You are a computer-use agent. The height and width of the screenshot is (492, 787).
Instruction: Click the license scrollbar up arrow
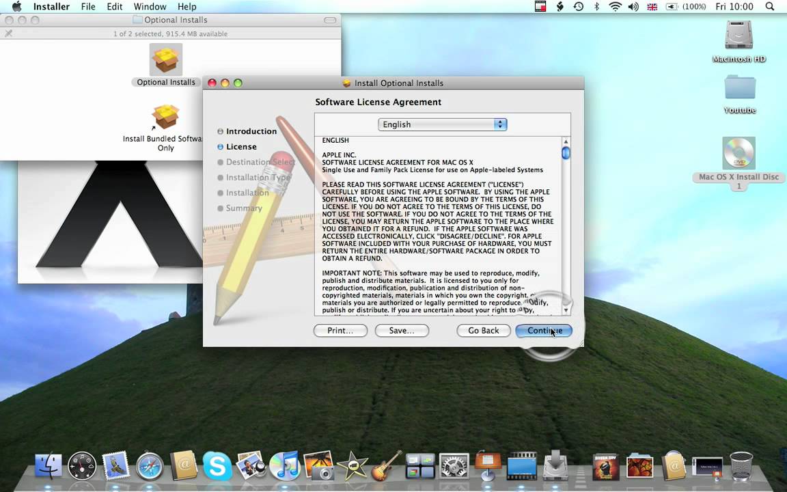566,141
